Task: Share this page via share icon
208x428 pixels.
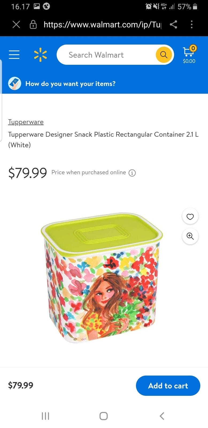Action: pos(173,25)
